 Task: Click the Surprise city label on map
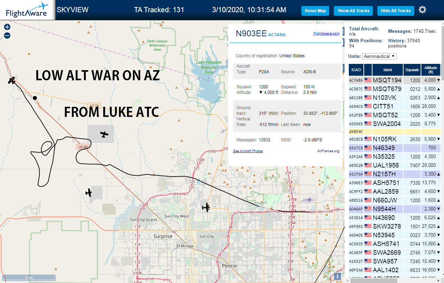tap(163, 236)
